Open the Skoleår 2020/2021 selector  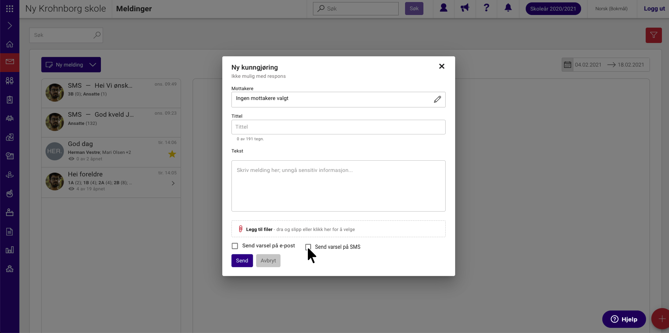pos(553,9)
